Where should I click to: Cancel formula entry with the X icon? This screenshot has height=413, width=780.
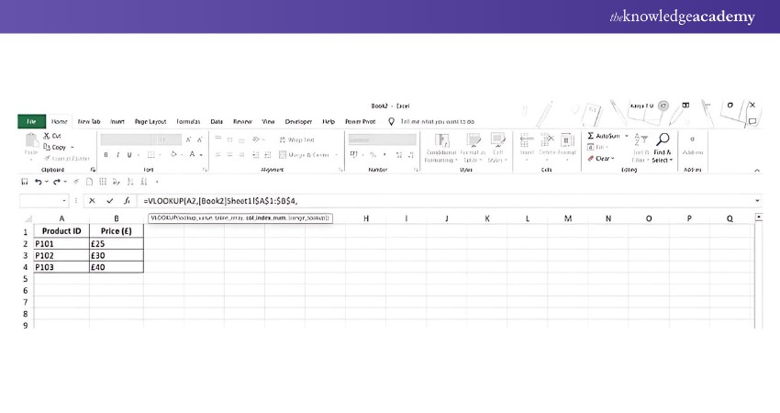(92, 200)
